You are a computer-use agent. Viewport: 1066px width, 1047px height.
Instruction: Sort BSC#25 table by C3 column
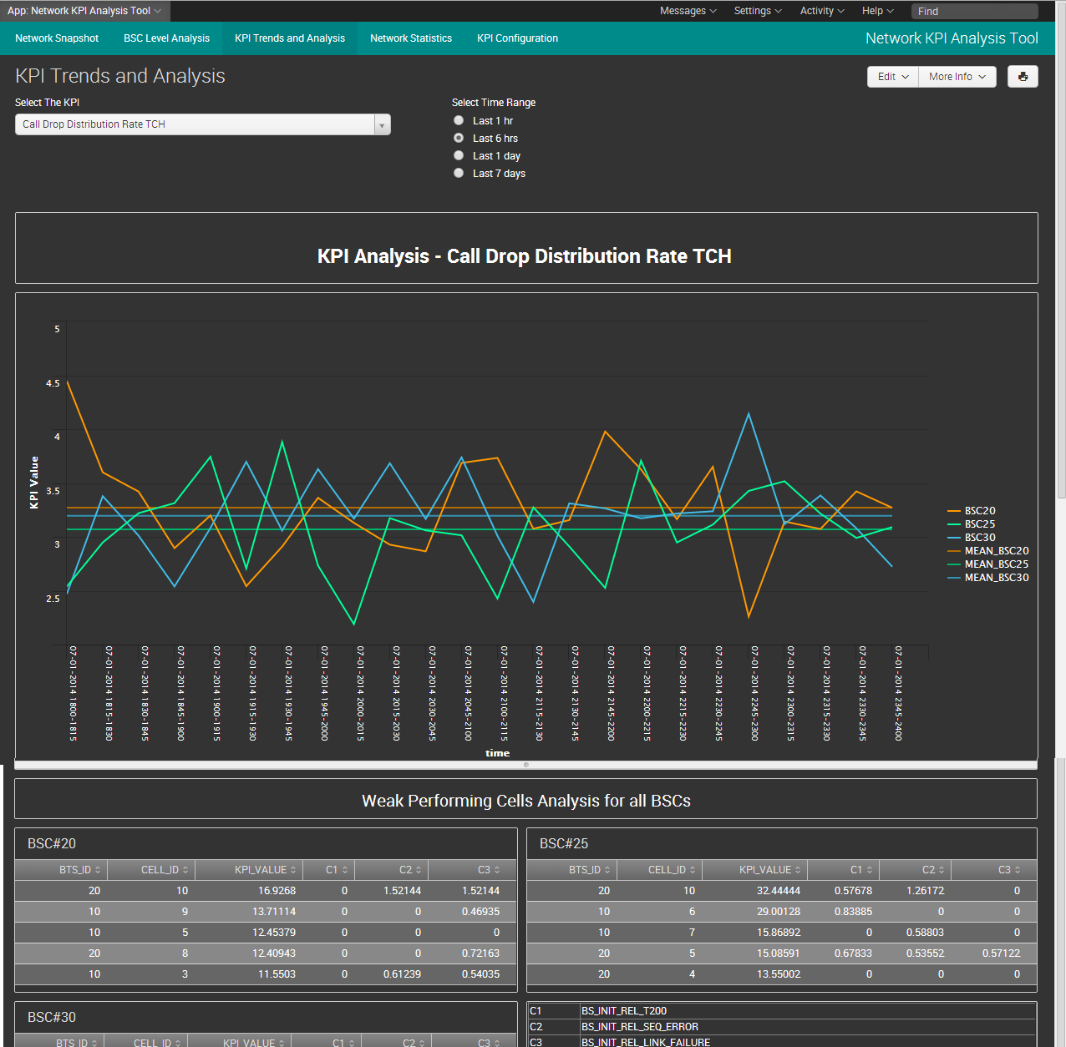pyautogui.click(x=994, y=870)
